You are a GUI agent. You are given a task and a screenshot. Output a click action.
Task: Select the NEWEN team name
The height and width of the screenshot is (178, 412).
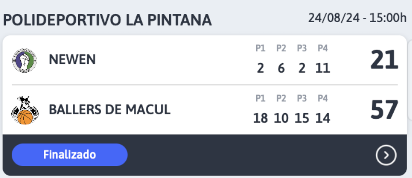[72, 60]
